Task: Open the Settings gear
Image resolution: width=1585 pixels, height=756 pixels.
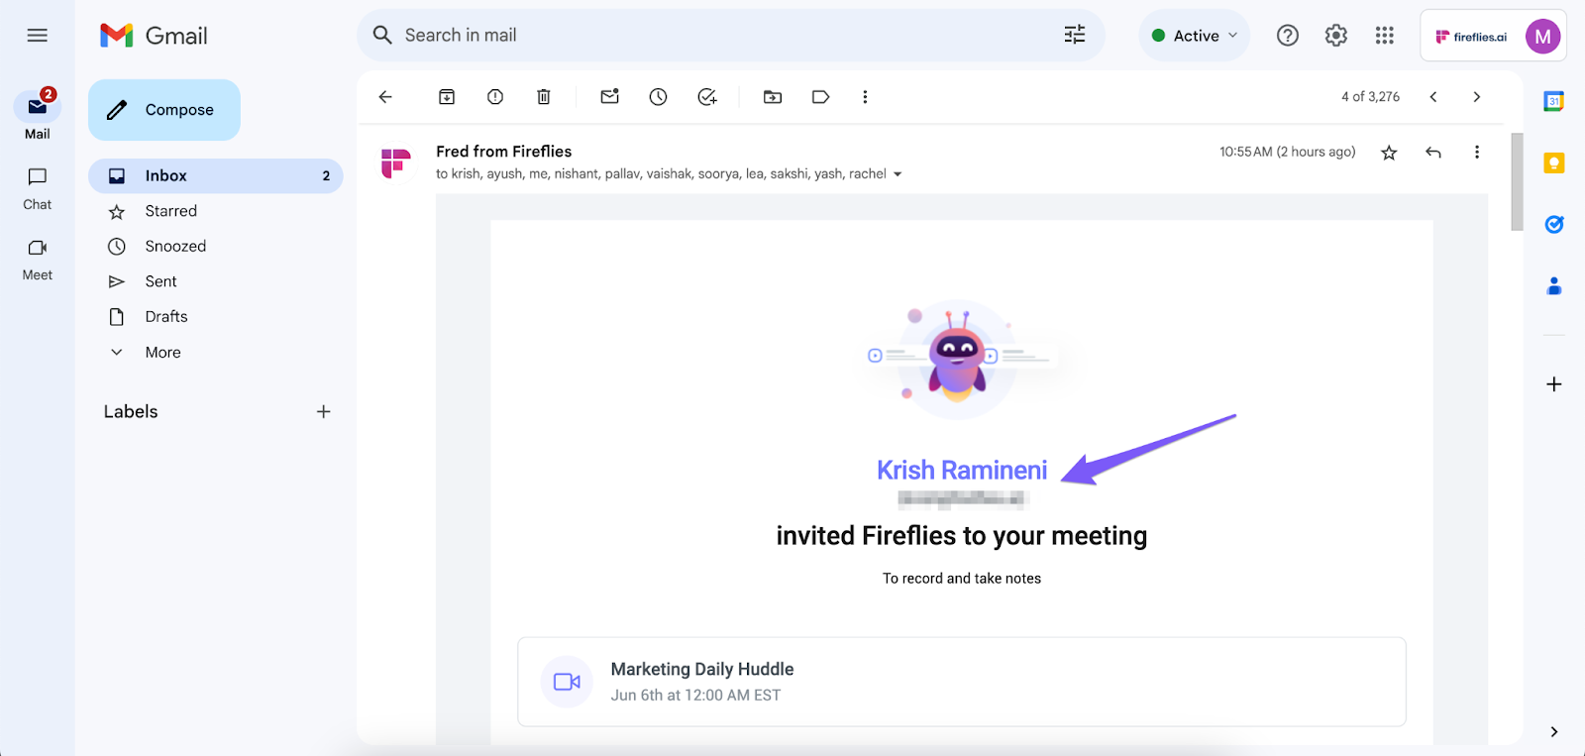Action: (x=1336, y=36)
